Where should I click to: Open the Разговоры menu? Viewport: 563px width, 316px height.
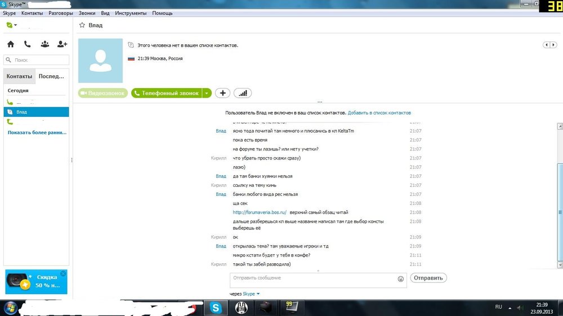click(x=60, y=13)
